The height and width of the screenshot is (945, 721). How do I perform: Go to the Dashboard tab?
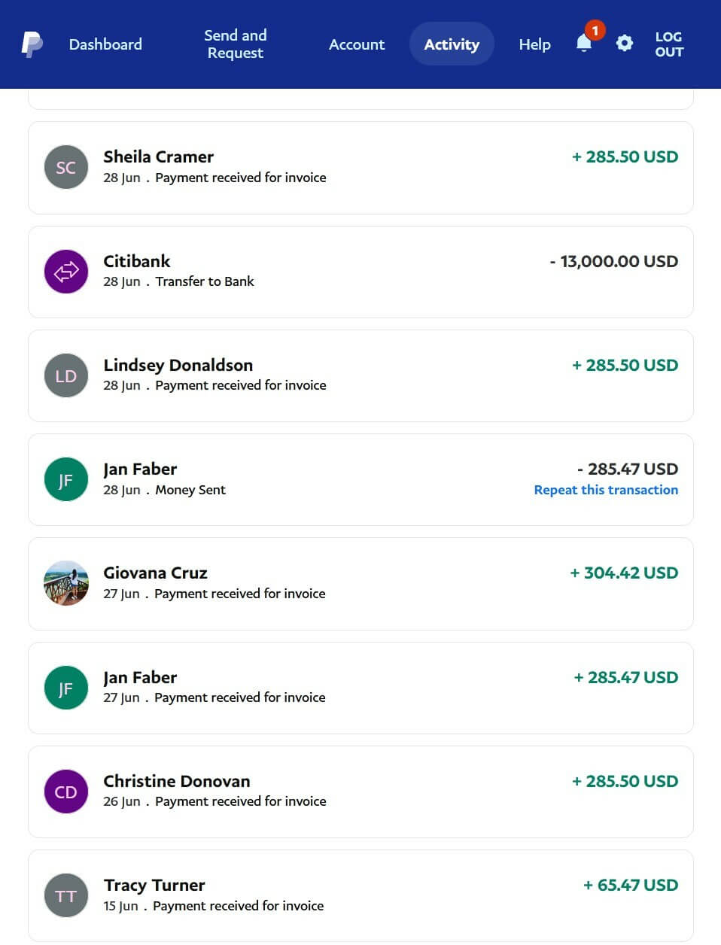pos(105,44)
